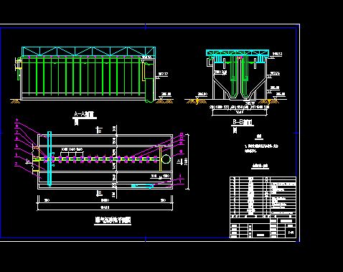Select the white circle in the plan view
The width and height of the screenshot is (343, 272).
click(166, 159)
